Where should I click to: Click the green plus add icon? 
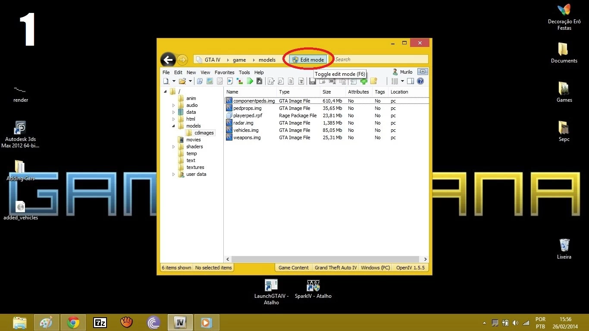click(364, 81)
